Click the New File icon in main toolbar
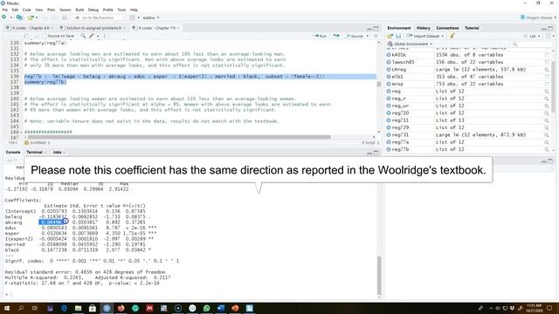Image resolution: width=559 pixels, height=314 pixels. pyautogui.click(x=3, y=17)
